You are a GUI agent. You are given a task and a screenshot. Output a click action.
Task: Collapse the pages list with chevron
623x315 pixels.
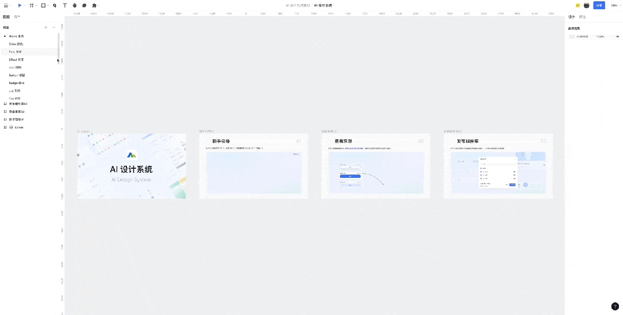54,27
